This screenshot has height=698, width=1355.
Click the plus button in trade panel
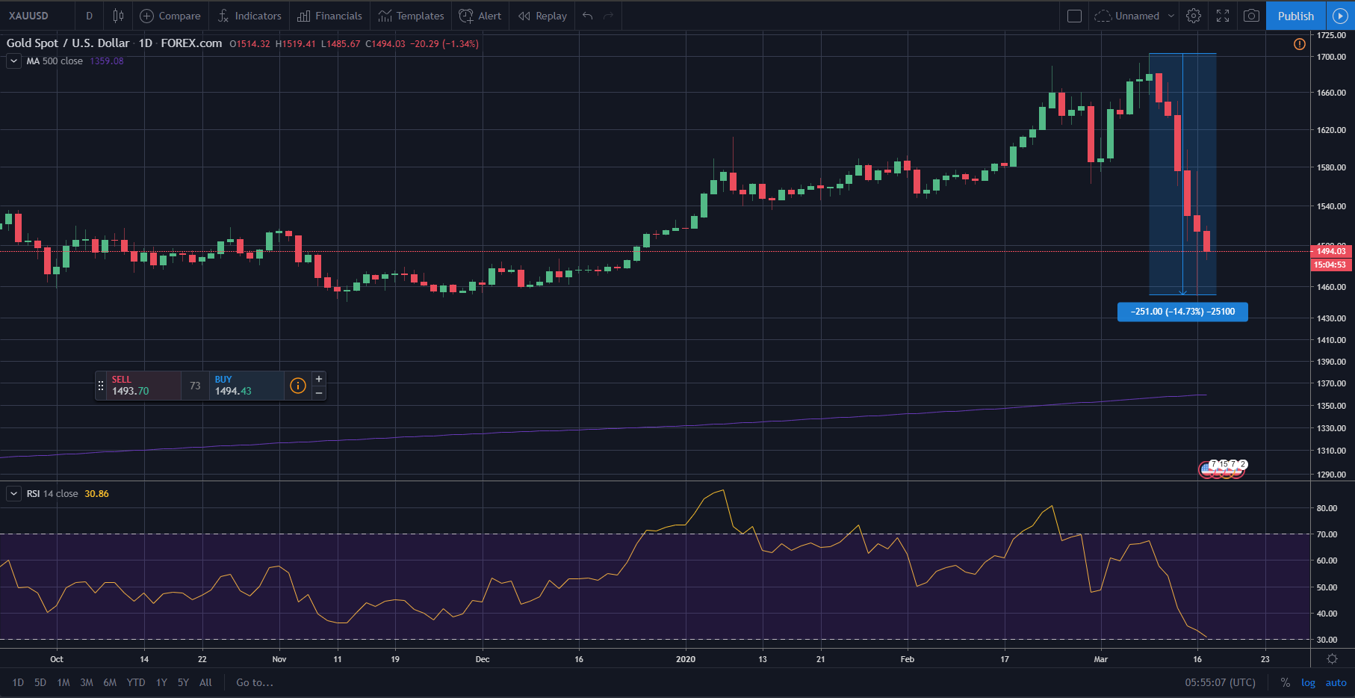point(319,379)
